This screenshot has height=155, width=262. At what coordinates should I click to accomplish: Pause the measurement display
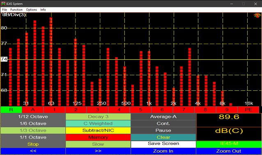[x=163, y=130]
